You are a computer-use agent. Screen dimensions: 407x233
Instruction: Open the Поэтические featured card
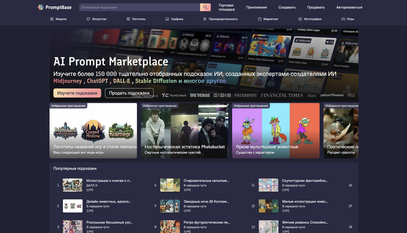pyautogui.click(x=341, y=131)
